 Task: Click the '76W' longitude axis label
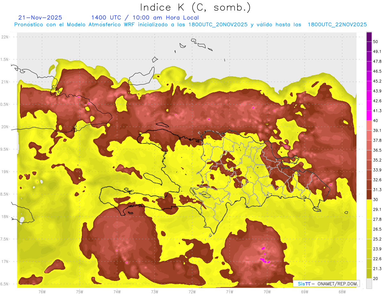point(42,292)
